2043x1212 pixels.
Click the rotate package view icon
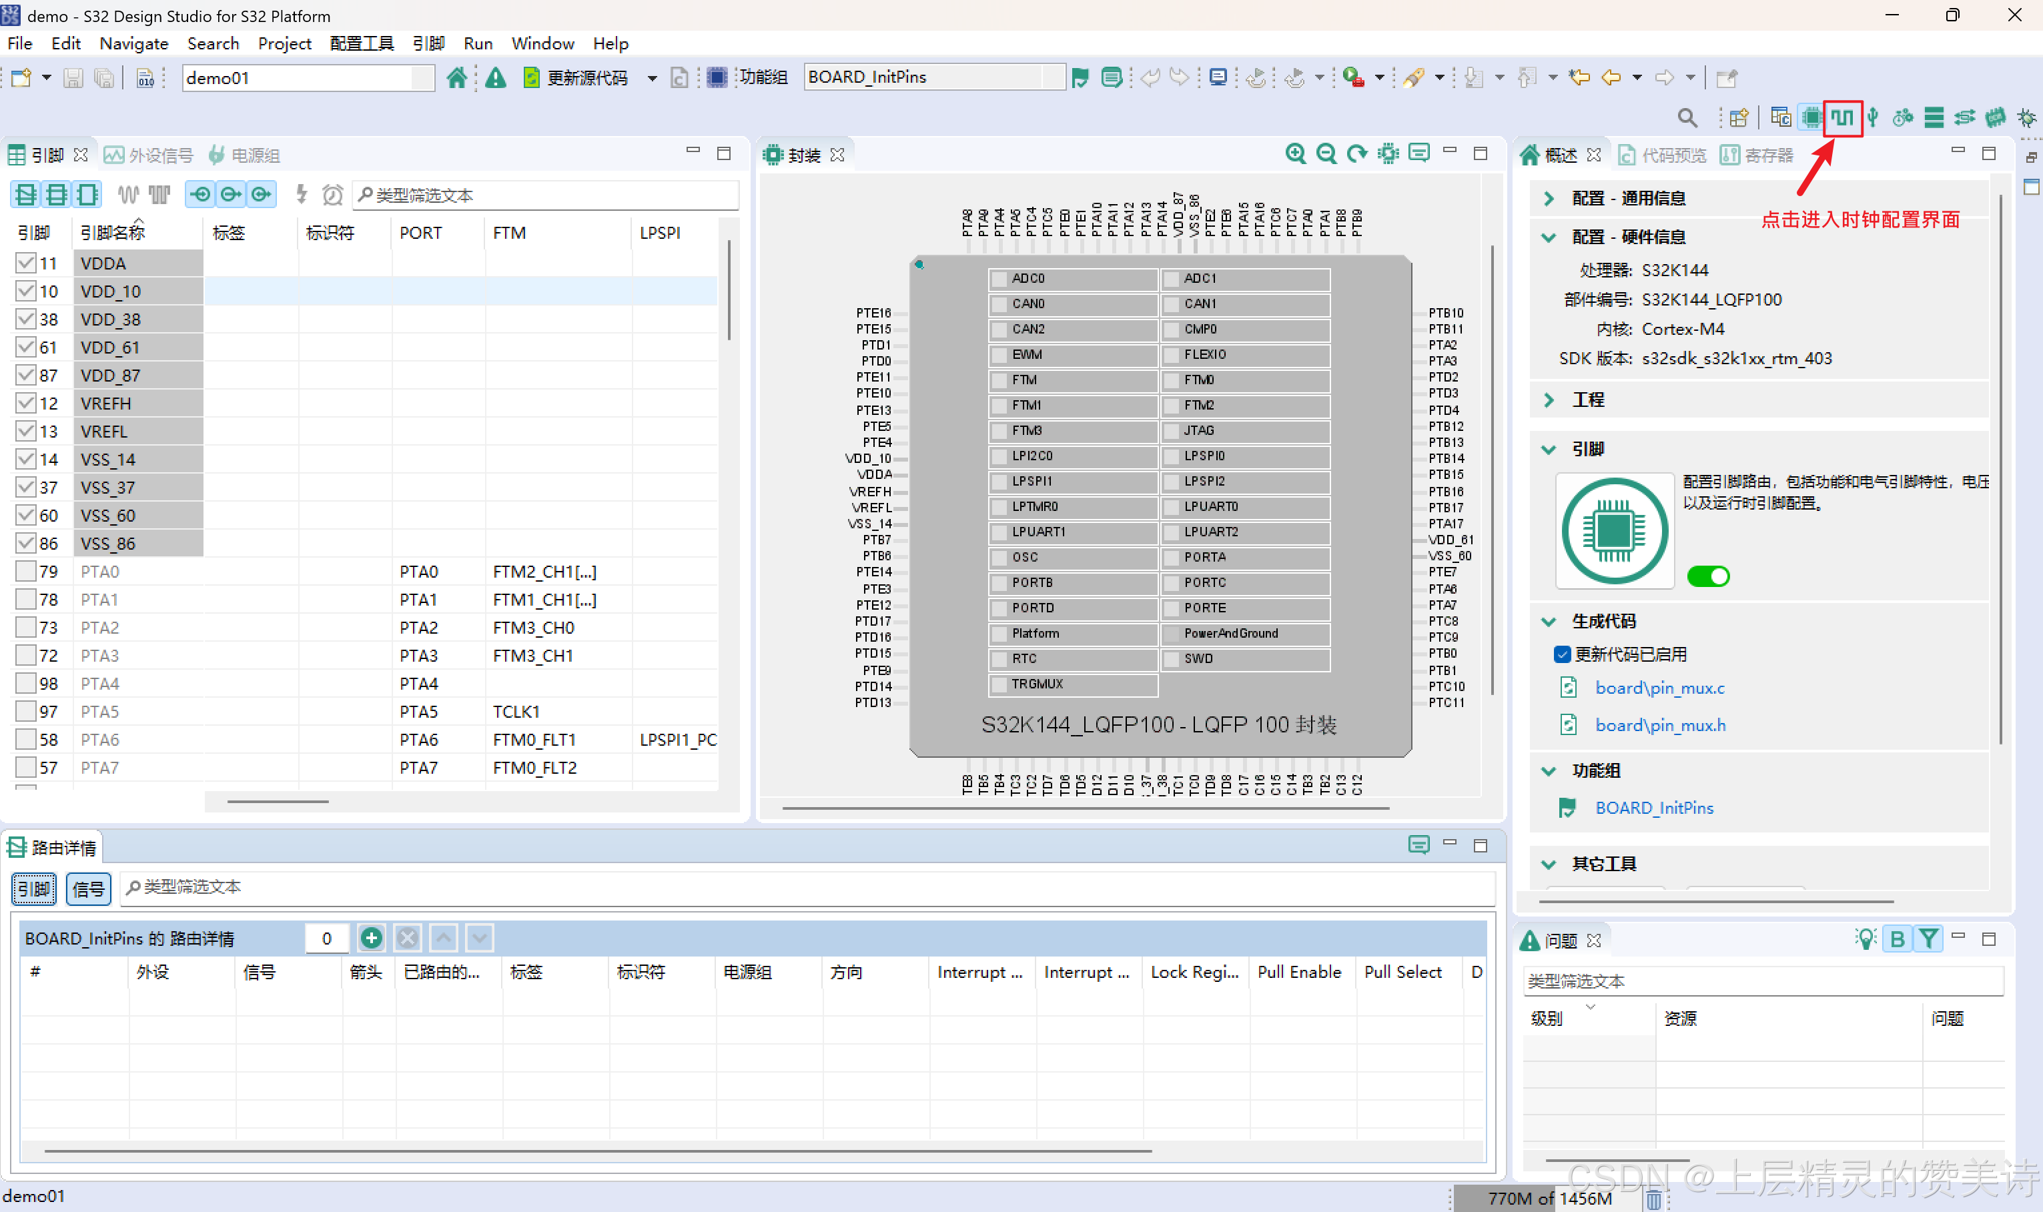point(1357,153)
